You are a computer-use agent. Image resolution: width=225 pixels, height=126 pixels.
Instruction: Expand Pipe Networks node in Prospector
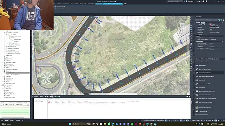coord(3,64)
